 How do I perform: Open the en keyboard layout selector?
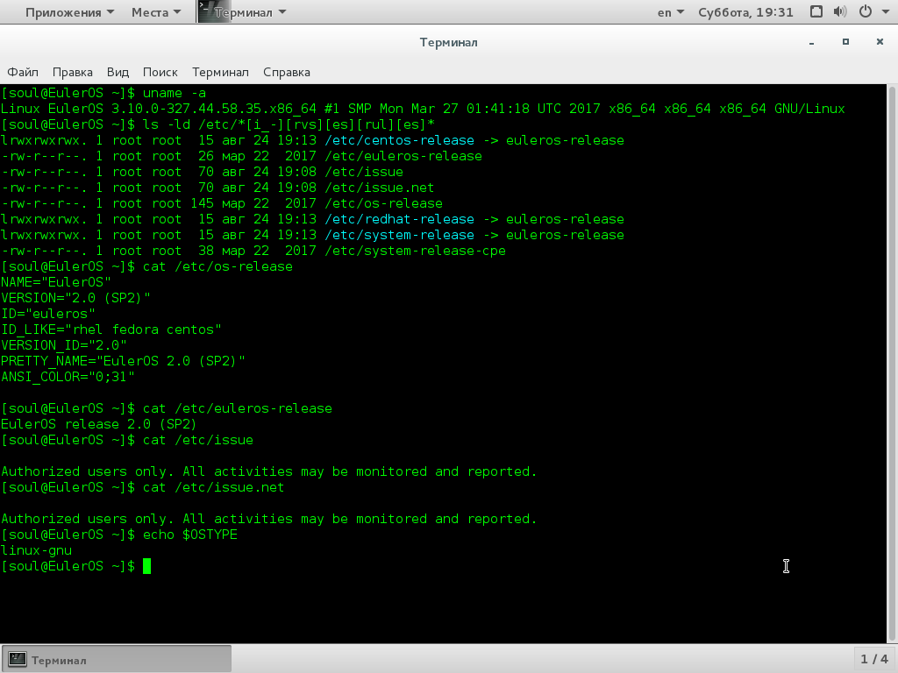click(x=671, y=12)
